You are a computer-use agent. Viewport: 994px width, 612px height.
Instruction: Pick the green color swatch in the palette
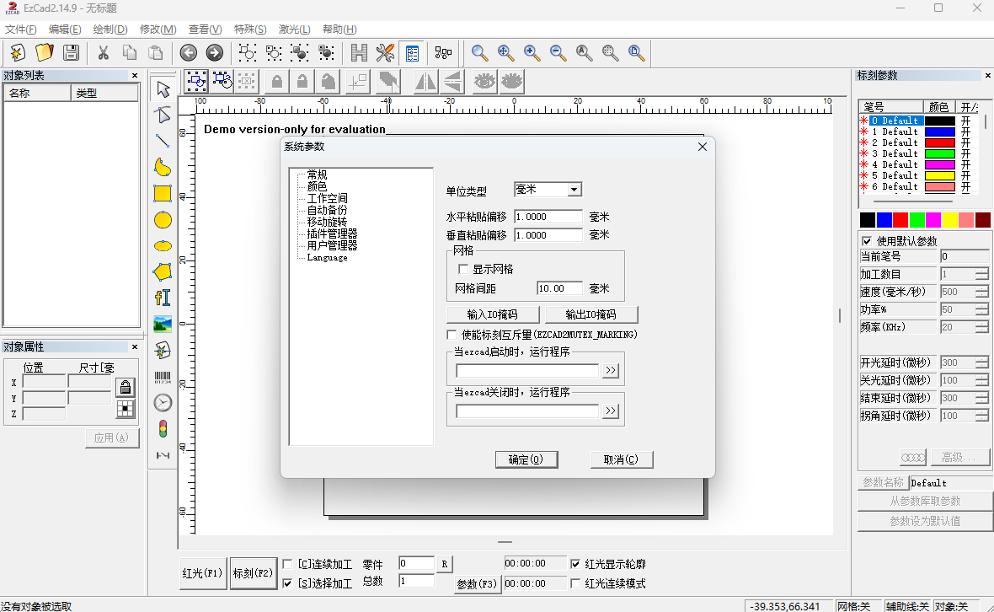(917, 219)
